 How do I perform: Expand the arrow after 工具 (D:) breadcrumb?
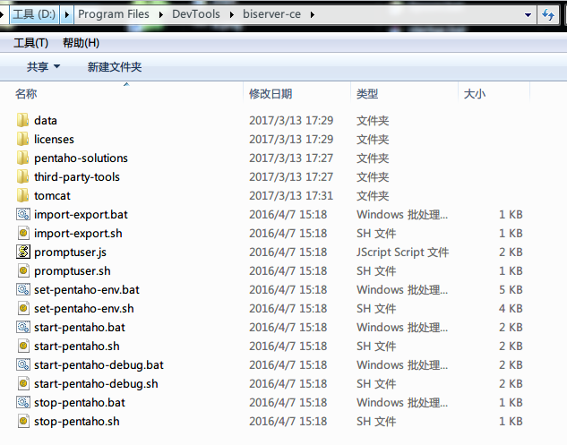66,15
